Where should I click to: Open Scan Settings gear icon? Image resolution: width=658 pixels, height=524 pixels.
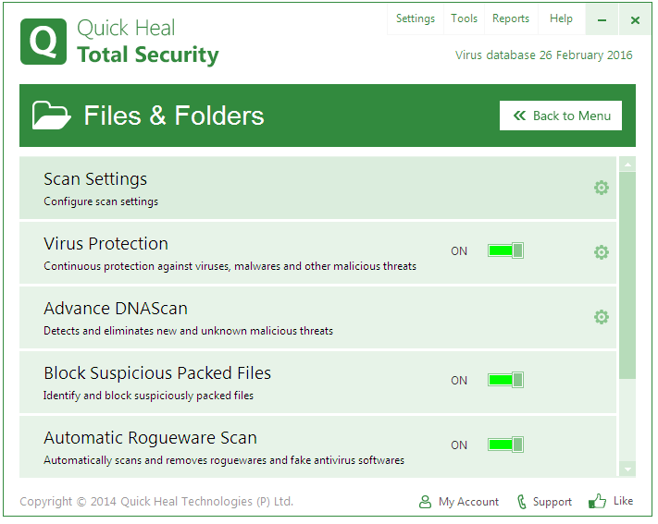[602, 189]
